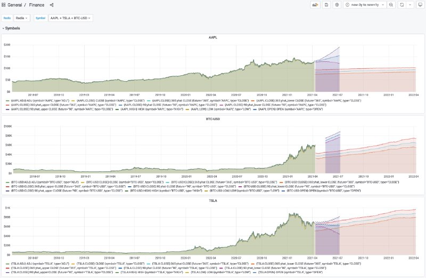This screenshot has height=278, width=426.
Task: Click the Finance dashboard title breadcrumb
Action: point(37,5)
